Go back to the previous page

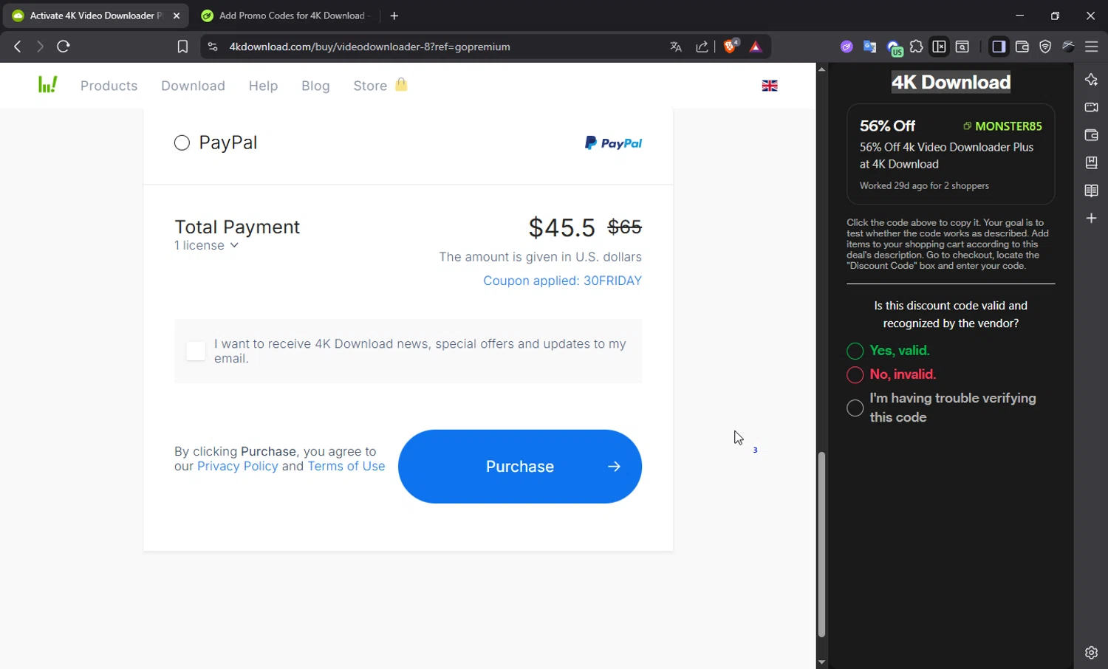[x=18, y=47]
